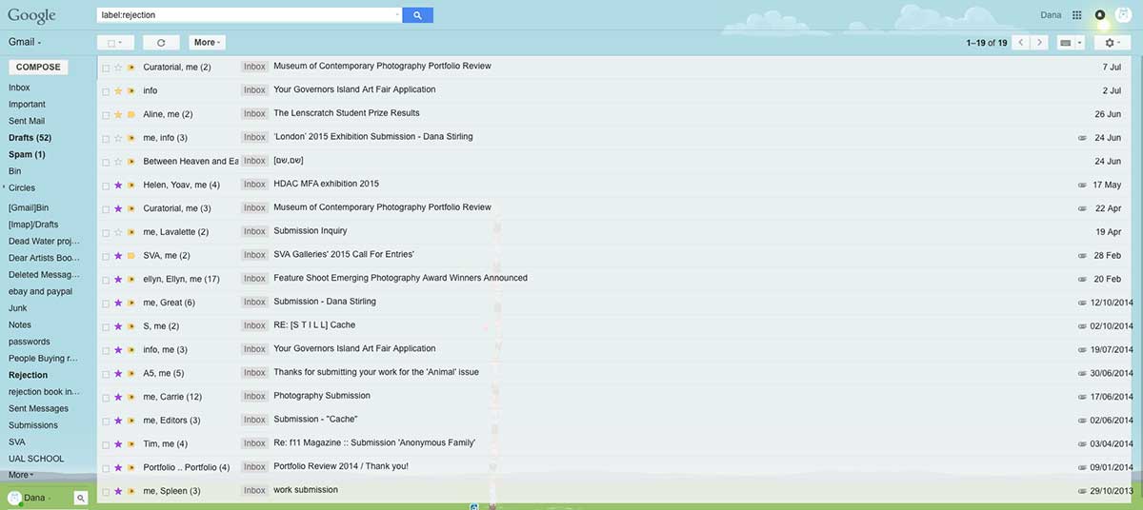Select checkbox for Submission - "Cache" email
The height and width of the screenshot is (510, 1143).
[x=106, y=421]
